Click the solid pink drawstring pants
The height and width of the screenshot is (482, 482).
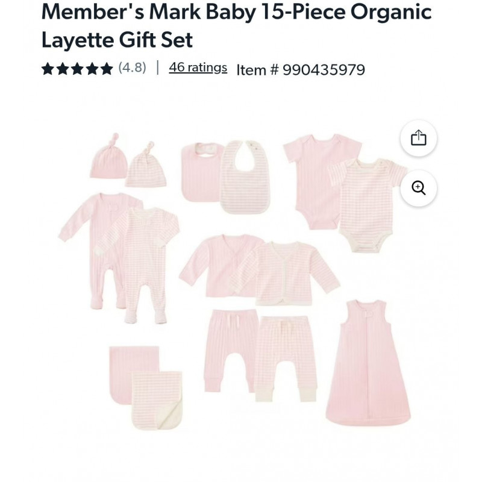point(230,351)
